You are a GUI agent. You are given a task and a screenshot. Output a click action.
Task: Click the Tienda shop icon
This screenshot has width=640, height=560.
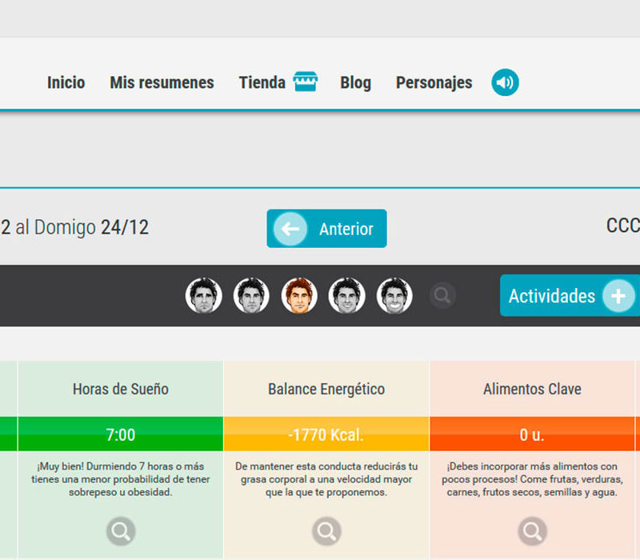306,82
